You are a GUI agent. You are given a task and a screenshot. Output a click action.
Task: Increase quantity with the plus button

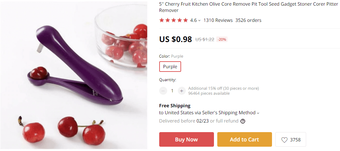(x=181, y=91)
